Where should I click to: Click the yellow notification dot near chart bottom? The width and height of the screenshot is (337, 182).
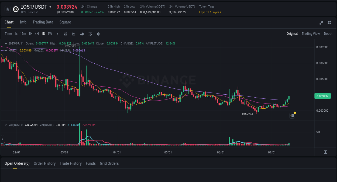click(x=295, y=112)
